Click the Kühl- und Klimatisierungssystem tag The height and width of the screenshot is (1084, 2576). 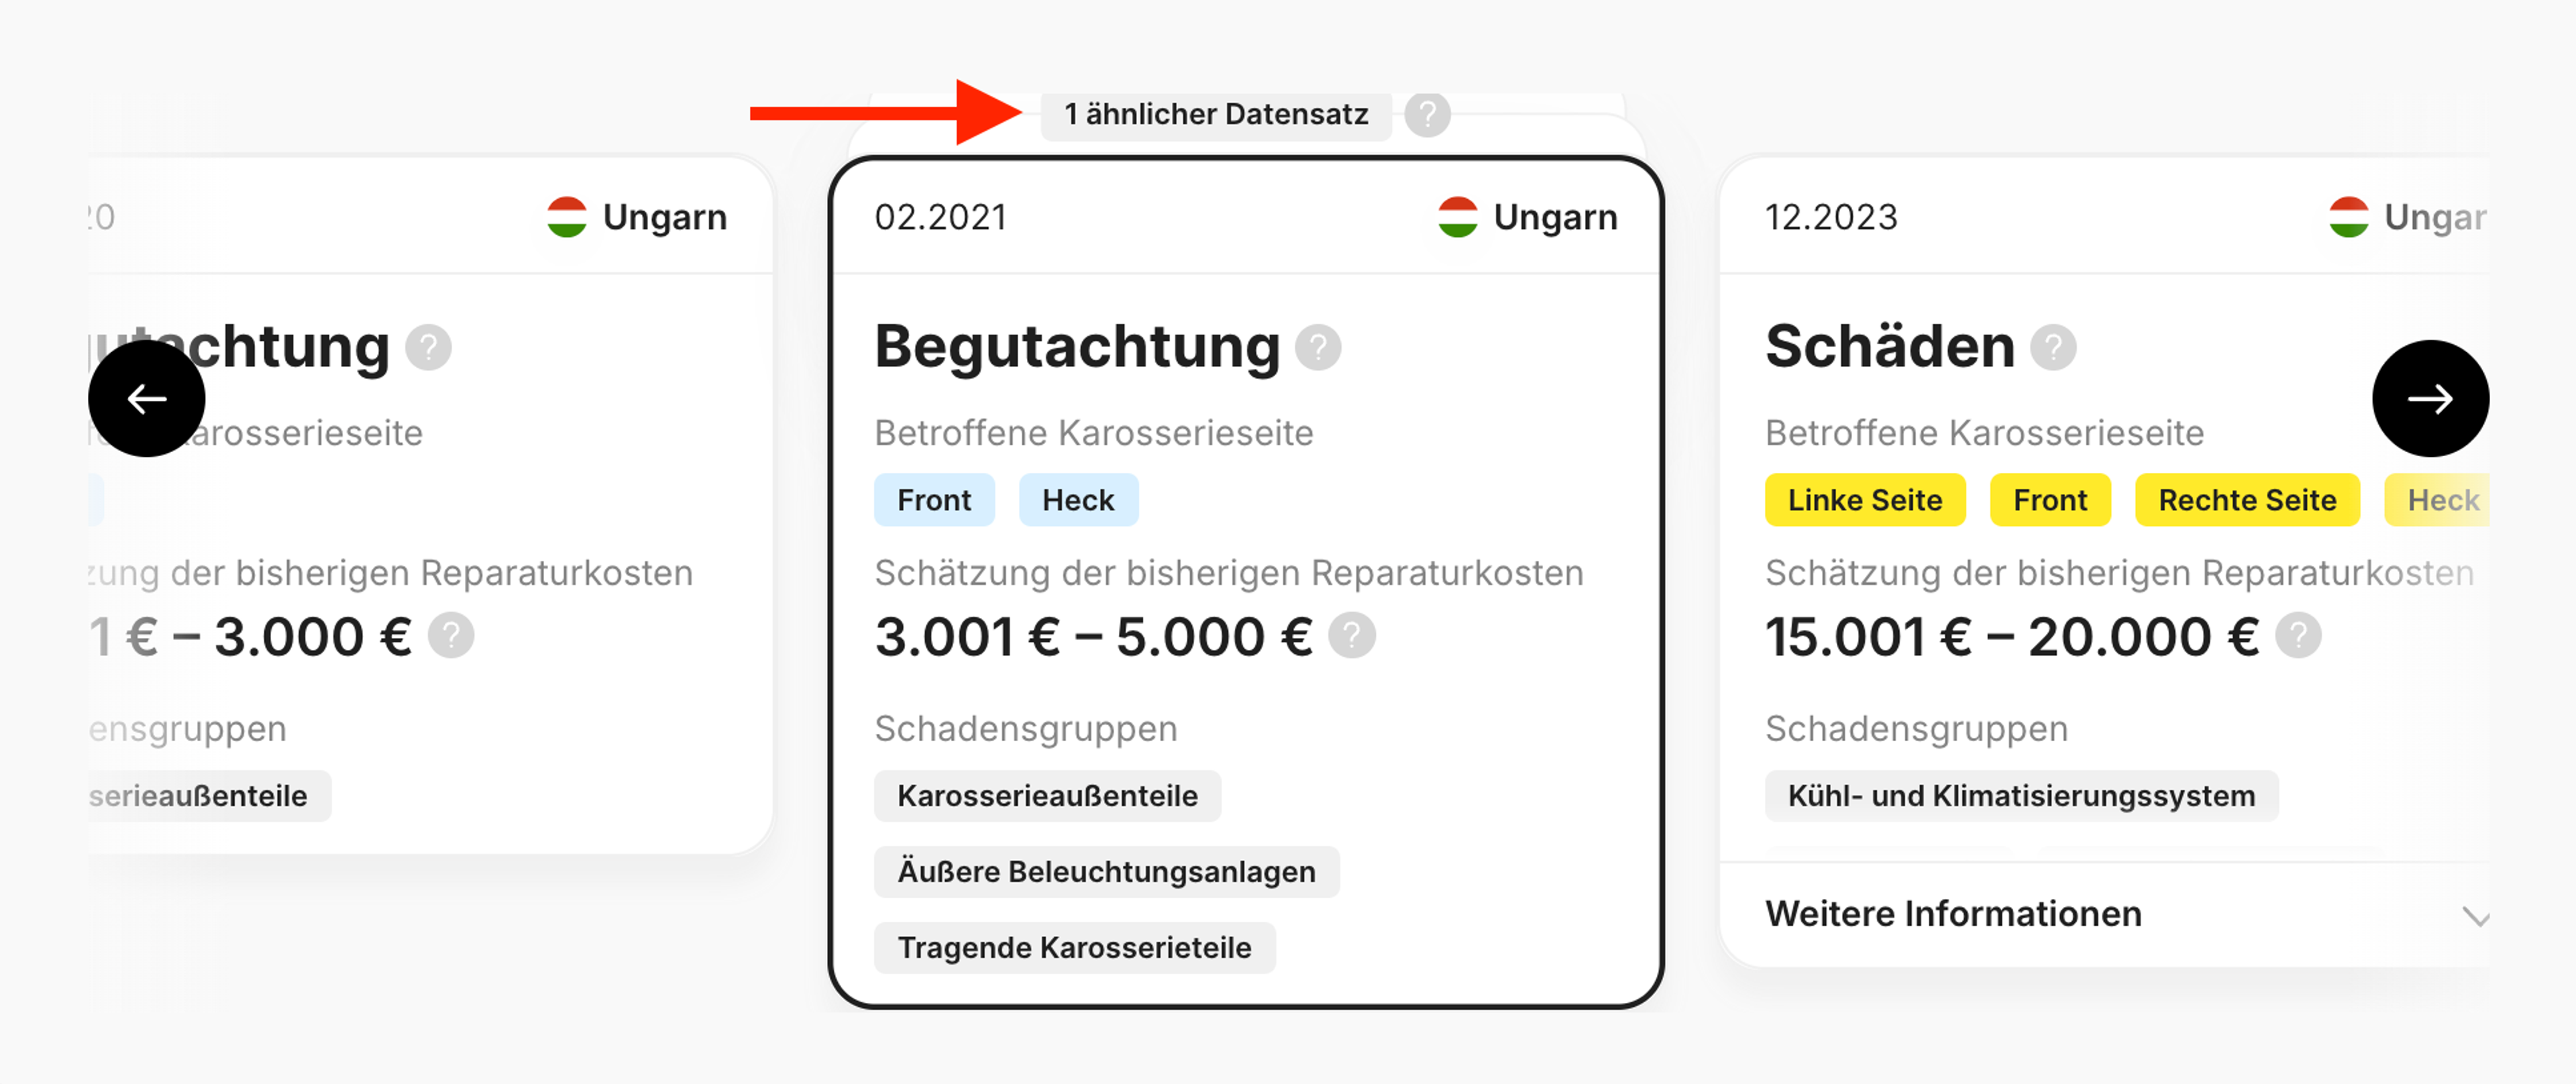click(x=2021, y=795)
